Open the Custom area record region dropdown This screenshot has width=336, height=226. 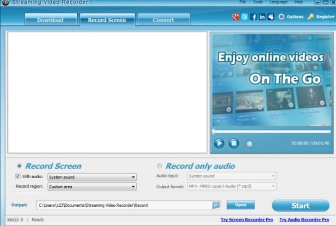pyautogui.click(x=92, y=187)
